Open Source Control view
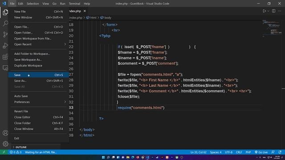Viewport: 285px width, 160px height. [x=5, y=34]
